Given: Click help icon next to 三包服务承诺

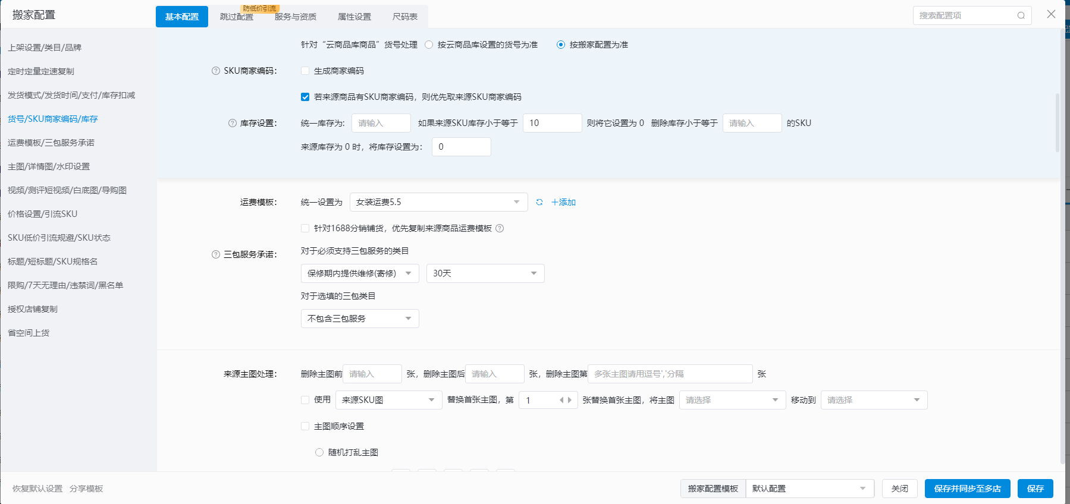Looking at the screenshot, I should point(216,254).
